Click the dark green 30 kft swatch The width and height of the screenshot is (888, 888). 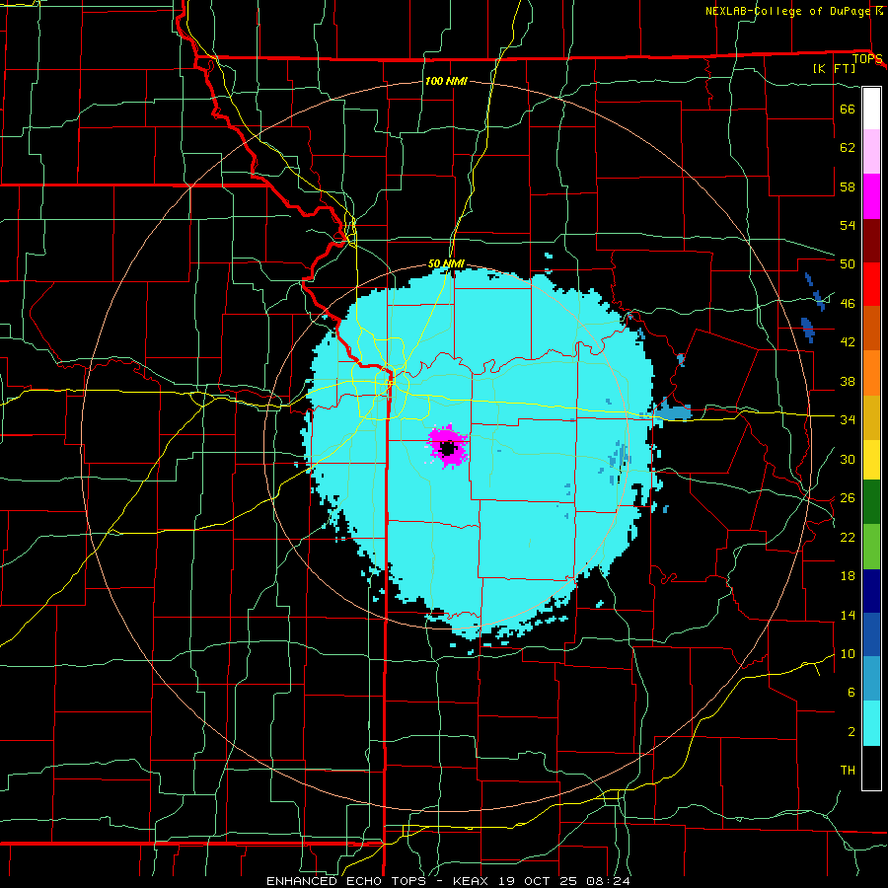871,502
